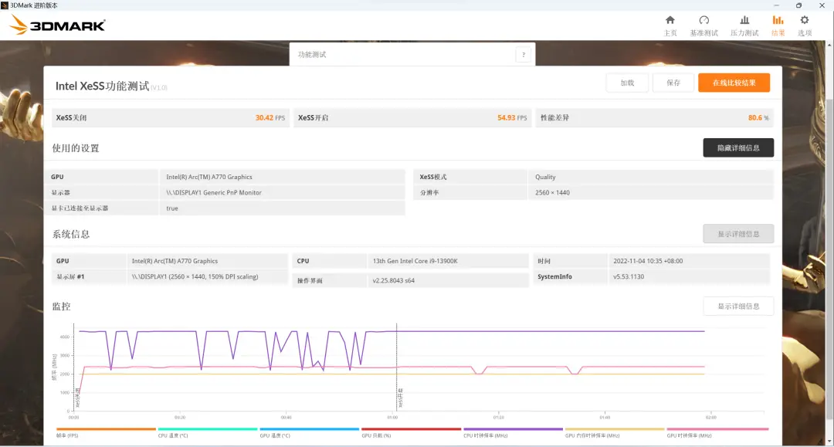Screen dimensions: 834x447
Task: Click the vertical scrollbar down arrow
Action: [x=829, y=442]
